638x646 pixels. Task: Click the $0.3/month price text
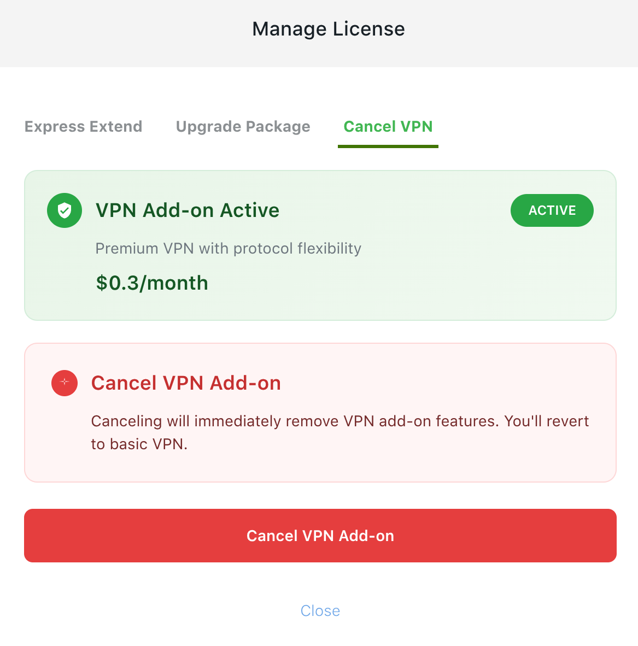click(152, 283)
